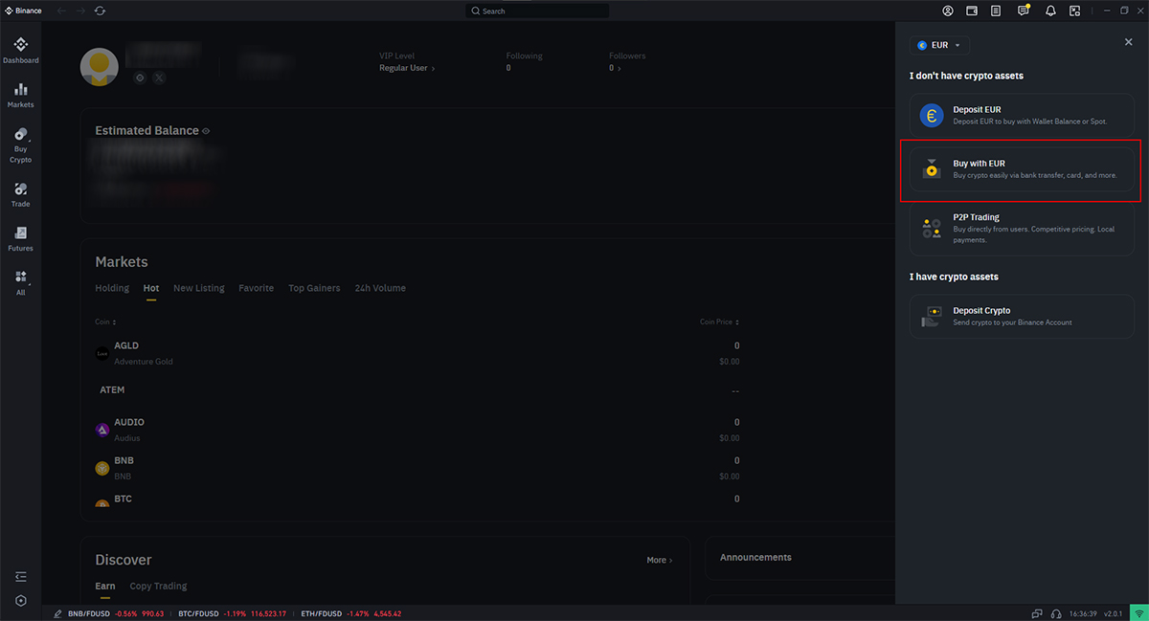Switch to Holding markets tab
1149x621 pixels.
(x=112, y=288)
